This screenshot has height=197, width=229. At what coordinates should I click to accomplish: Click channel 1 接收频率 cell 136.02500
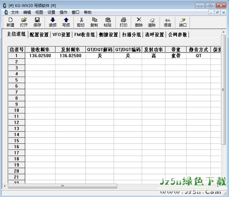[40, 56]
